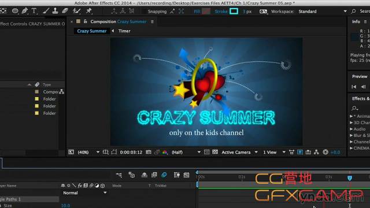
Task: Select the Brush tool
Action: 46,11
